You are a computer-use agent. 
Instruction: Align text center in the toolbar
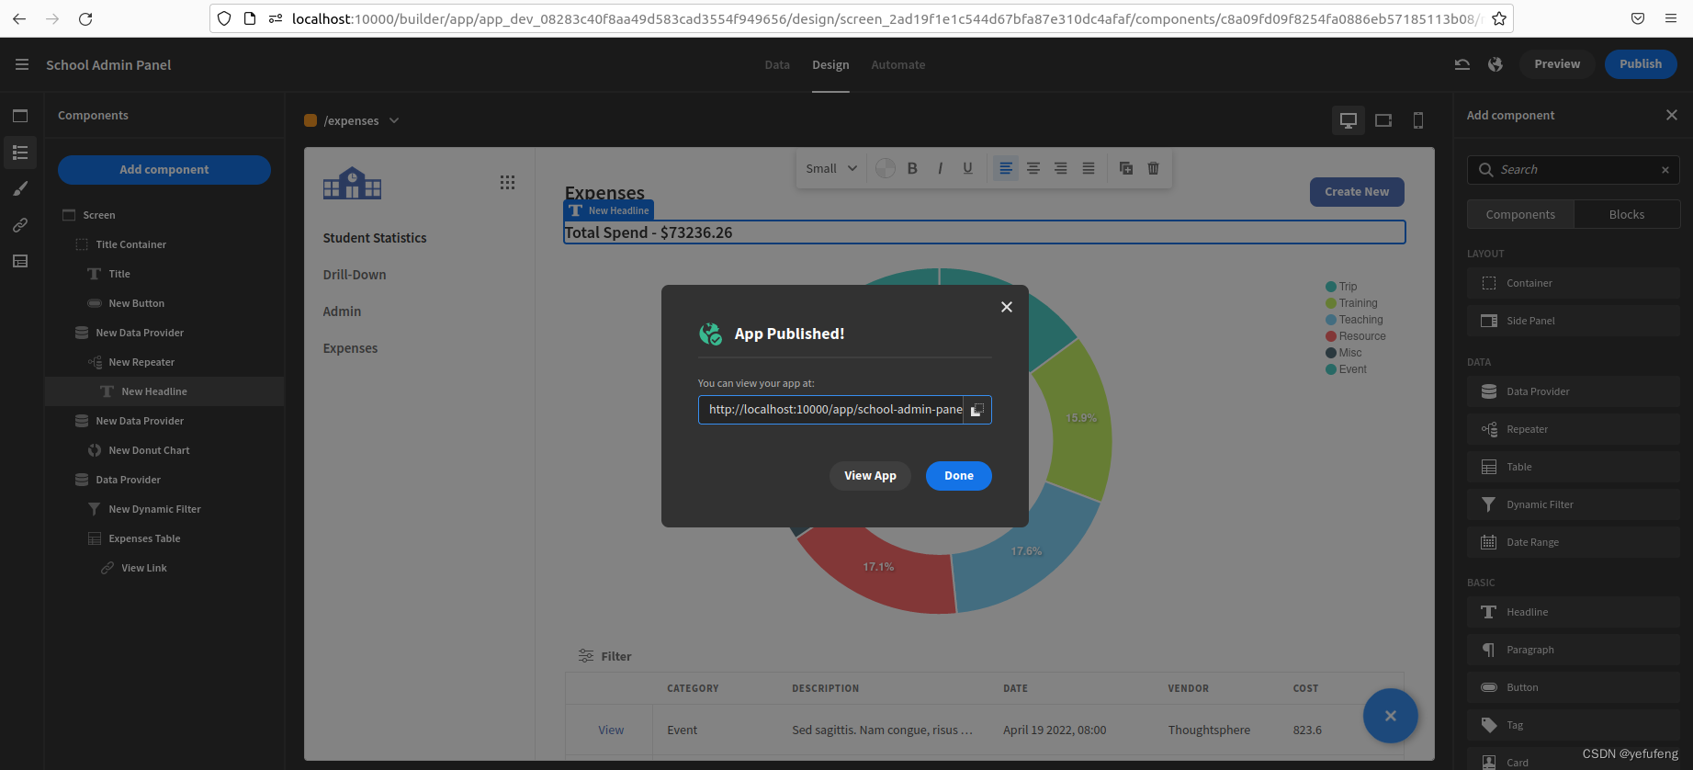[1033, 168]
